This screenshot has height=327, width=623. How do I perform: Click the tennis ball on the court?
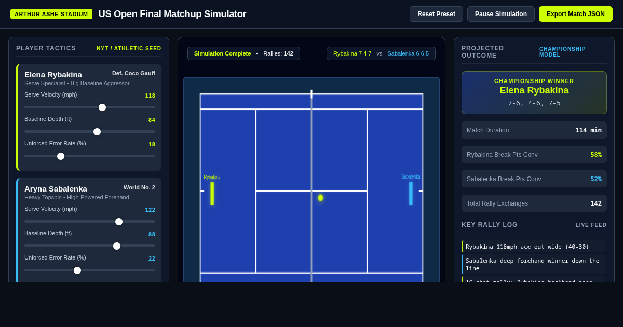320,198
